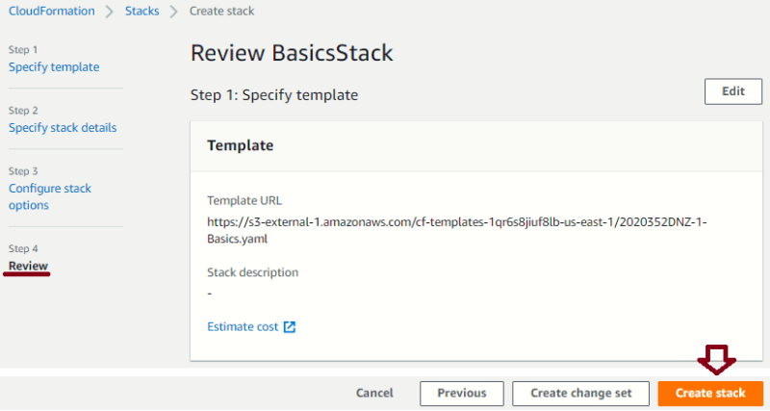
Task: Click the S3 template URL text
Action: [x=456, y=230]
